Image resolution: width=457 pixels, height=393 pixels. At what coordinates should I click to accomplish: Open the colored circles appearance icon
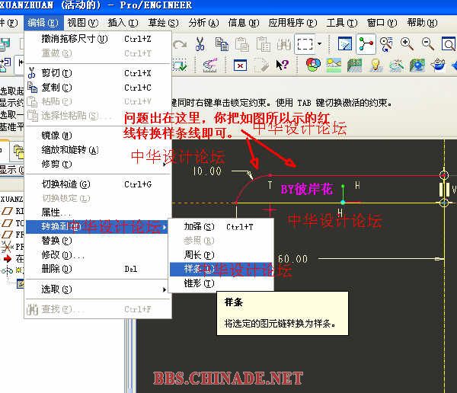click(x=313, y=65)
